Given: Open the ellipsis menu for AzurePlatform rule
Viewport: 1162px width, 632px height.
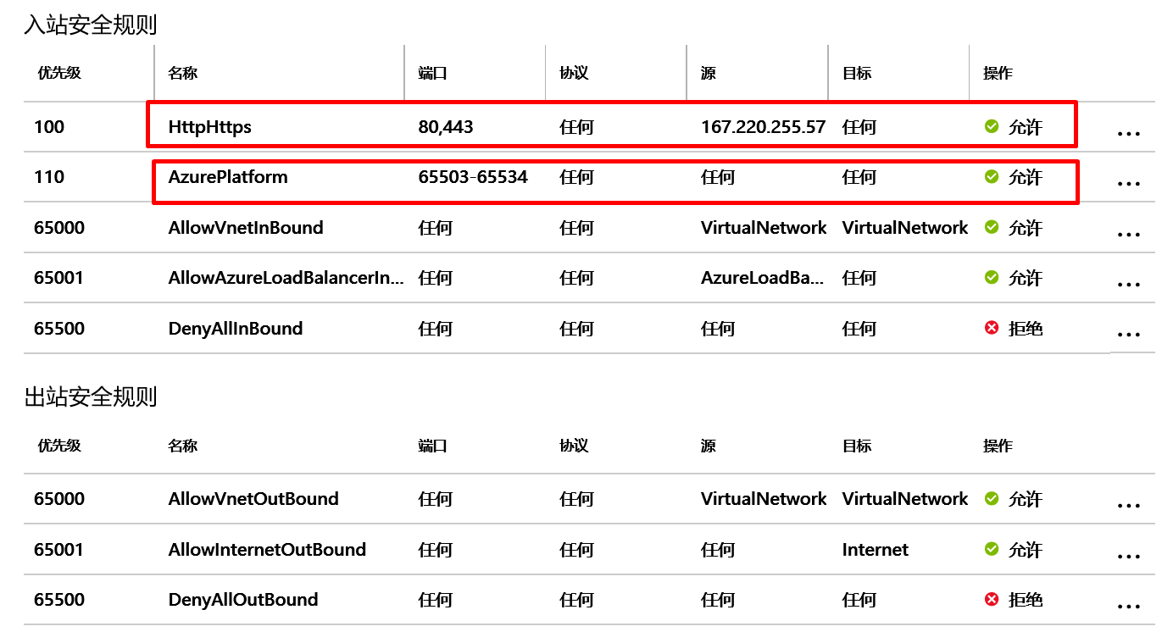Looking at the screenshot, I should point(1128,184).
